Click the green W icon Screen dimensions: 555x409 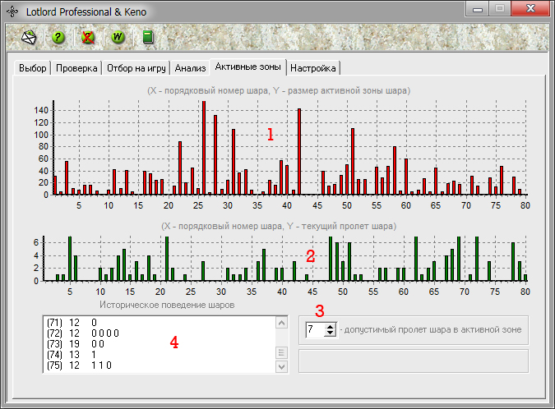(118, 37)
